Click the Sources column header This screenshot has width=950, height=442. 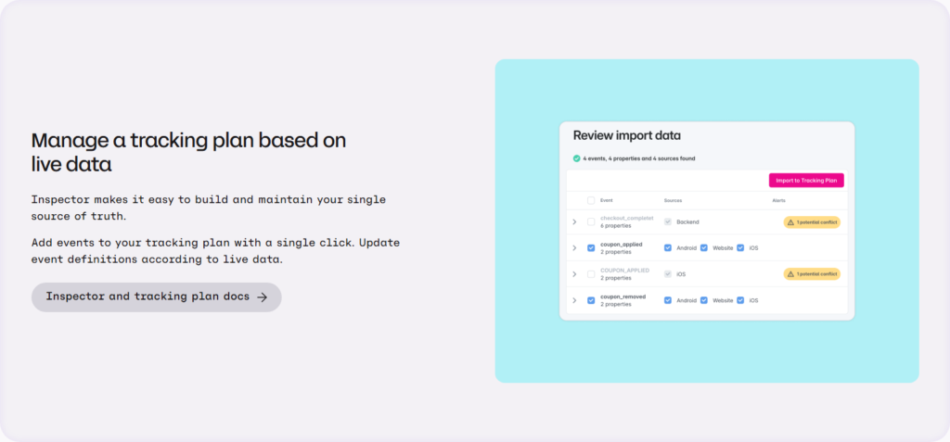tap(673, 200)
